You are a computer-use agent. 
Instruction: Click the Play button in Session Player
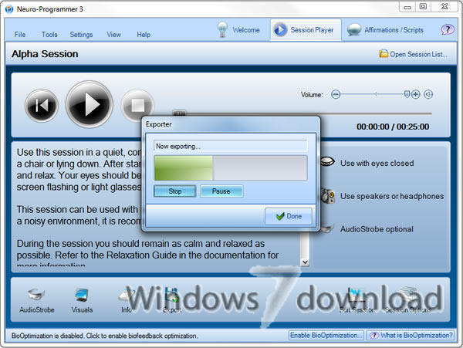pos(90,104)
